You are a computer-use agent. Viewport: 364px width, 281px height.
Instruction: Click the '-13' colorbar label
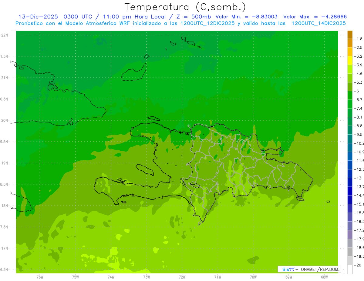click(357, 178)
